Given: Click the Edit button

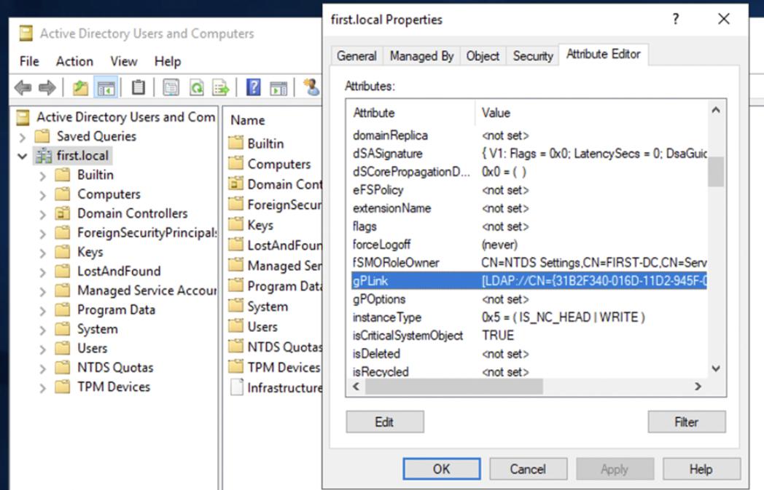Looking at the screenshot, I should (x=385, y=422).
